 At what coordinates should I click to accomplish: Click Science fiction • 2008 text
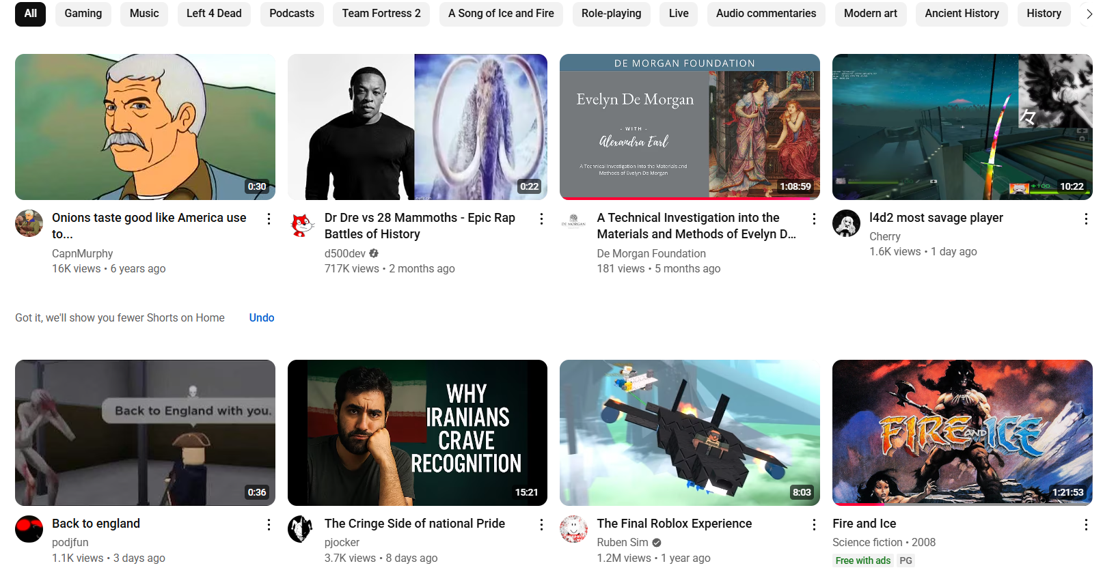coord(884,543)
